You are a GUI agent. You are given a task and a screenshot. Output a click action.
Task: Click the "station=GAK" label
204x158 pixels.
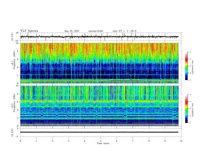[96, 31]
